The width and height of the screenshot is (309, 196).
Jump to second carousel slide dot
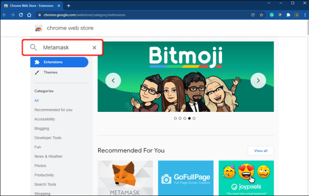180,119
